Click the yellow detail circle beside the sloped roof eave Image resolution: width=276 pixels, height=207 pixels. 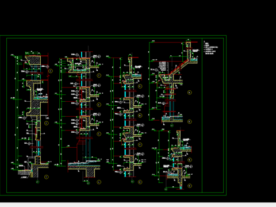tap(189, 93)
